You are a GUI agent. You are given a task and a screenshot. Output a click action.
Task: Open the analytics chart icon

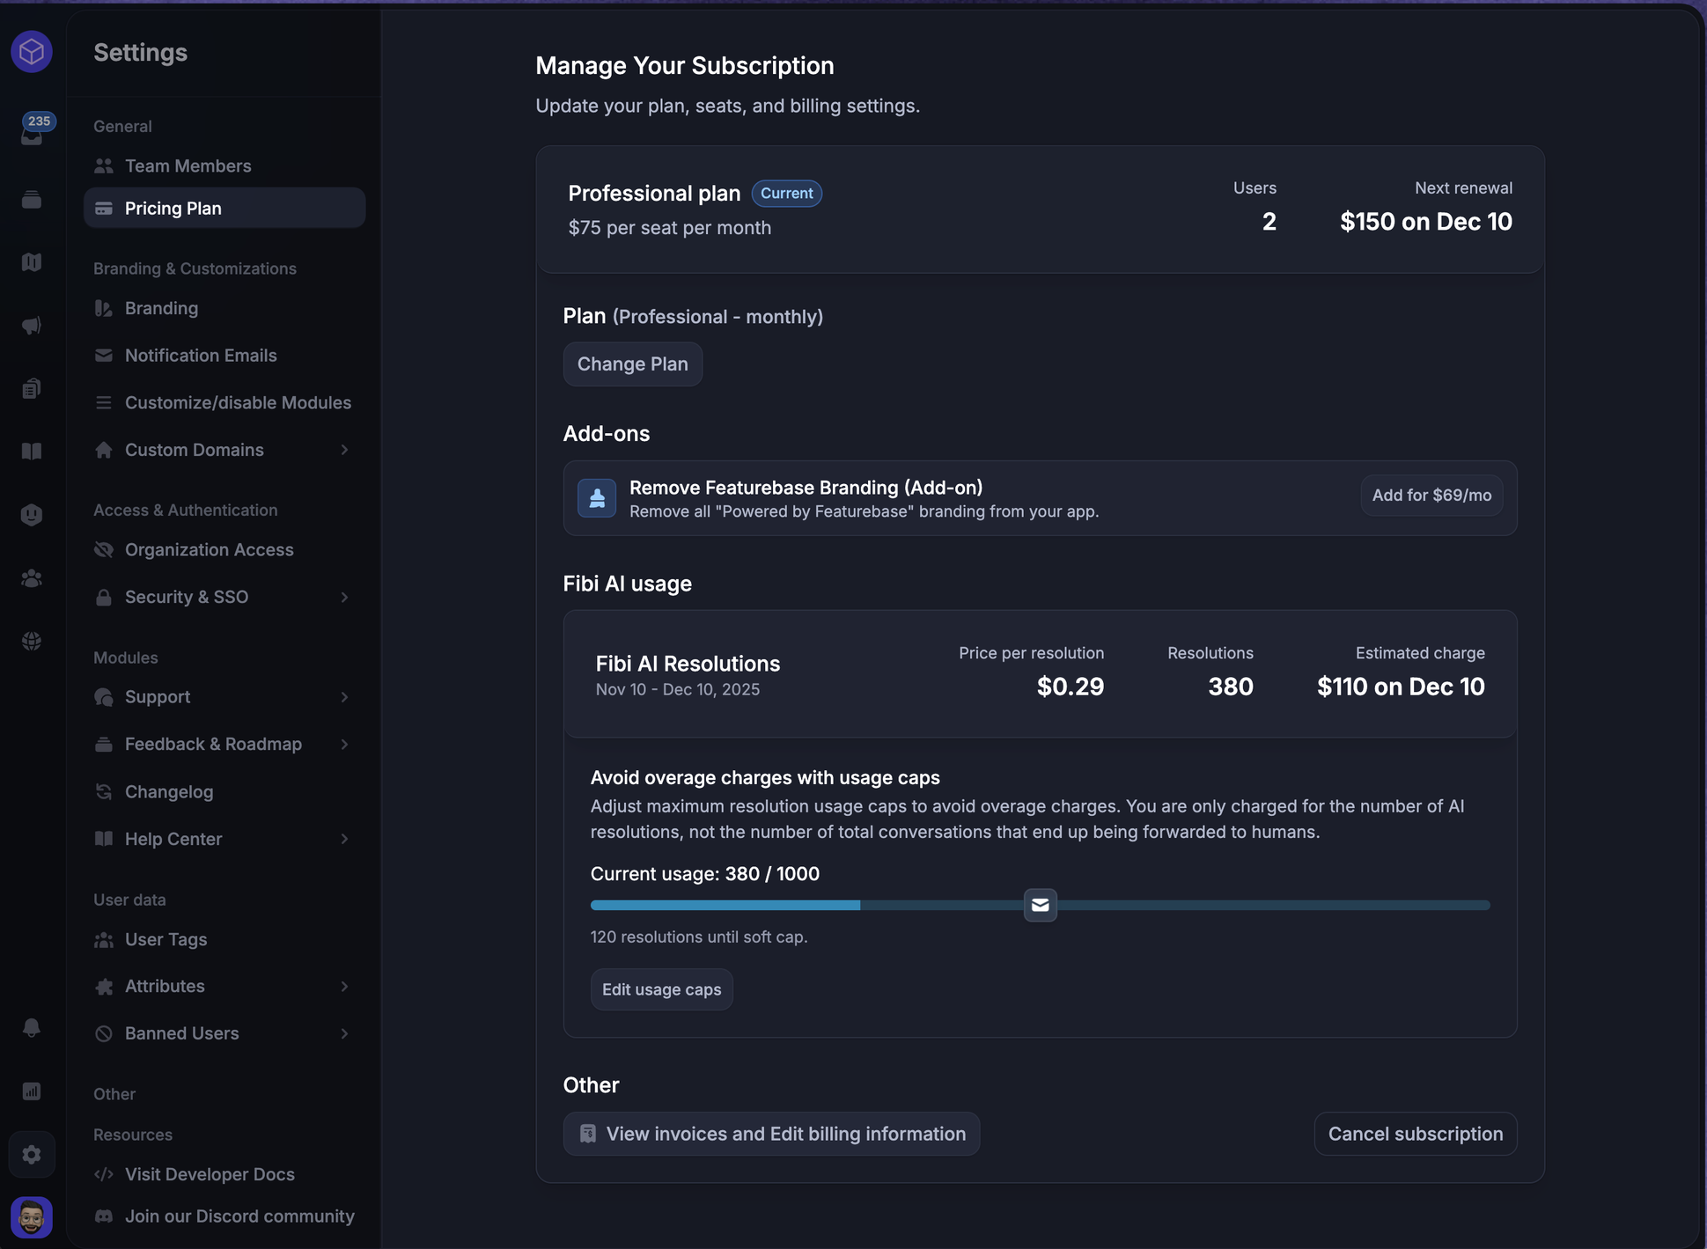[32, 1091]
